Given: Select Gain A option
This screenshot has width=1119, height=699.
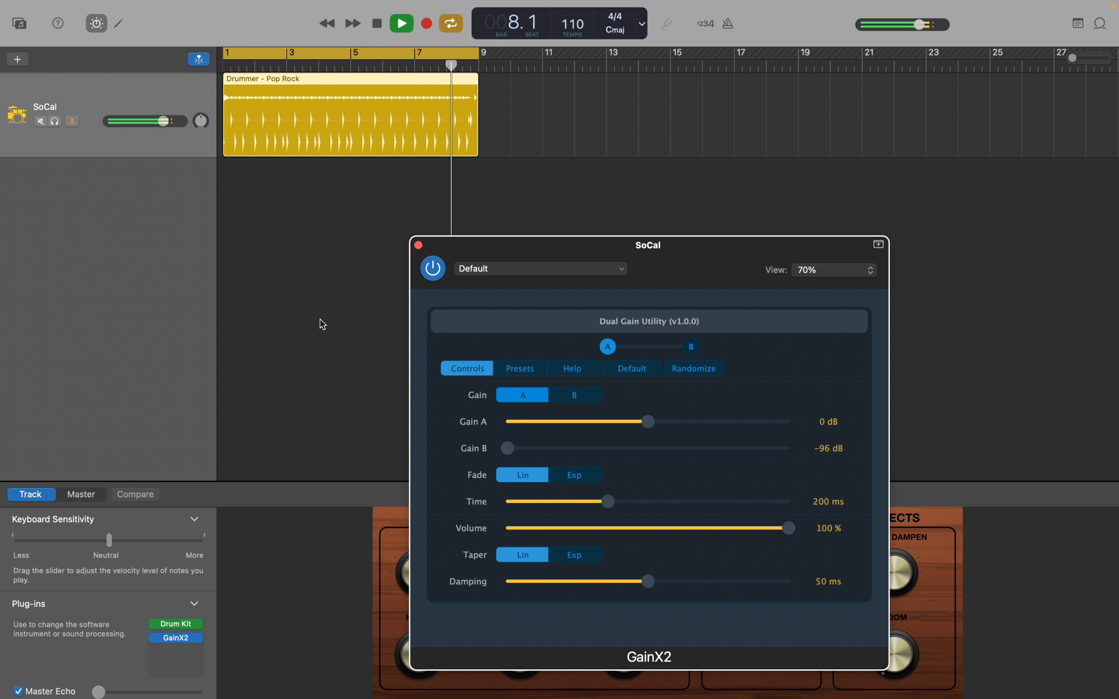Looking at the screenshot, I should coord(522,395).
